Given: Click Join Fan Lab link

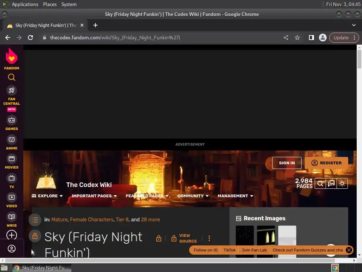Looking at the screenshot, I should coord(254,250).
